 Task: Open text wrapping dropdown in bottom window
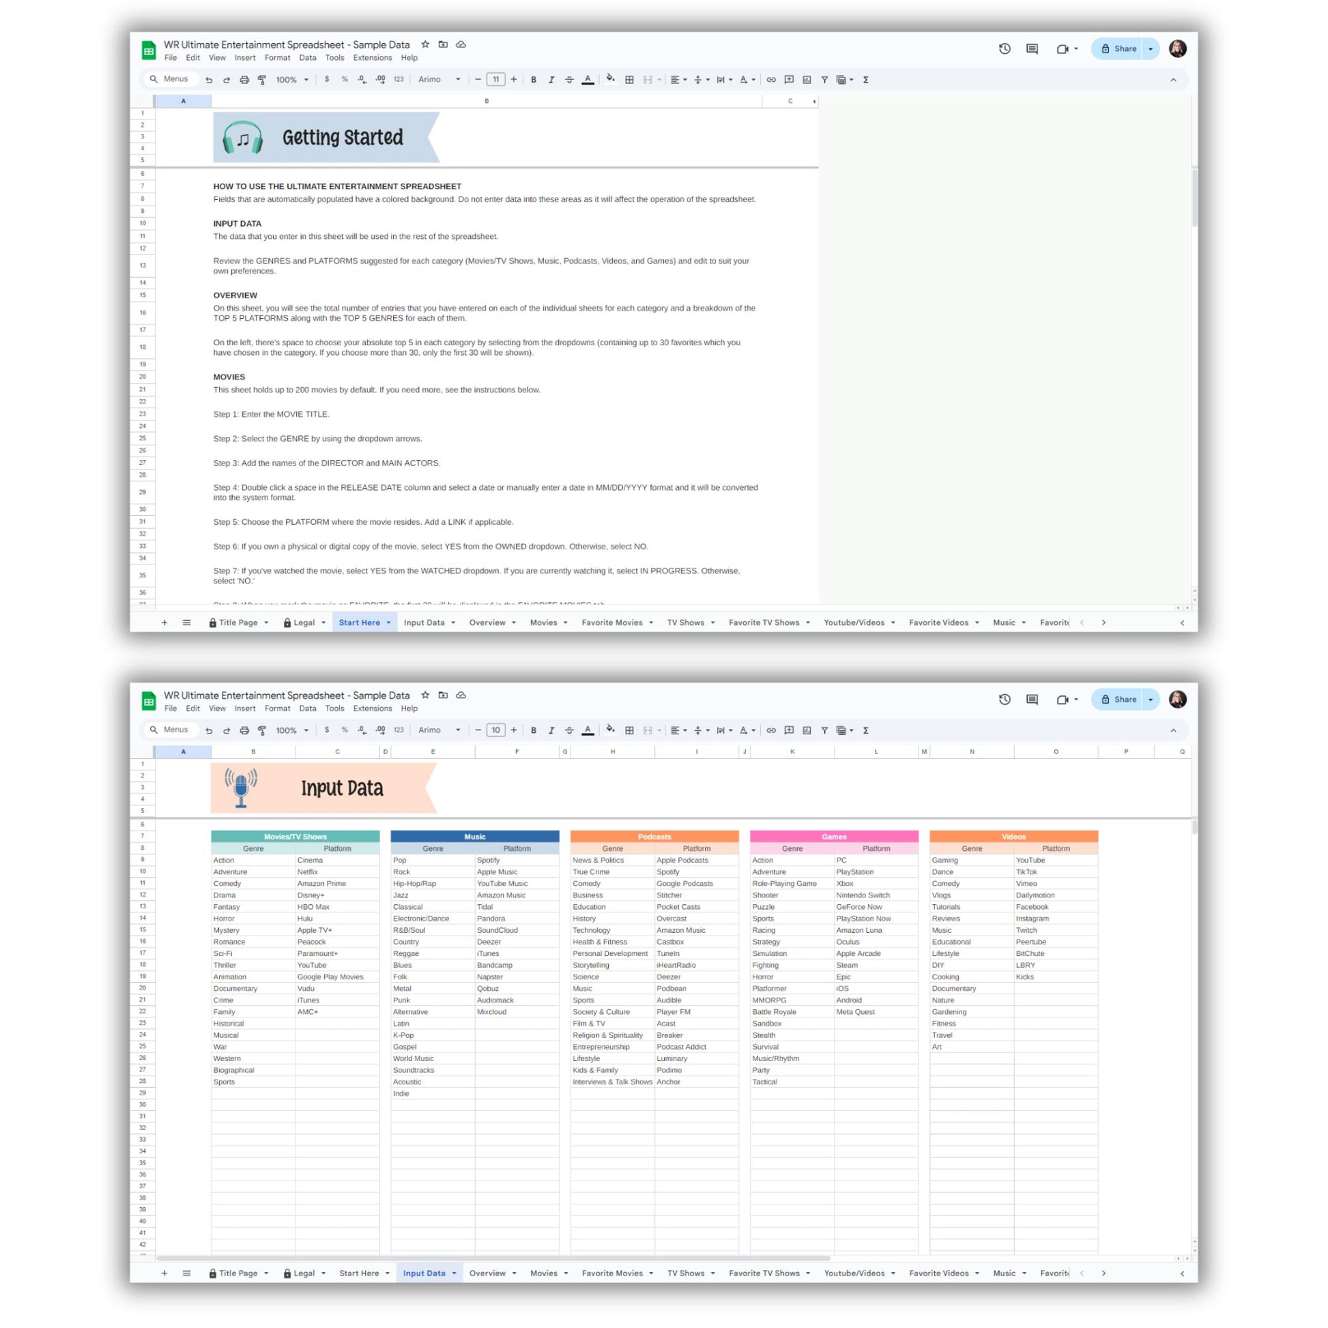coord(724,731)
